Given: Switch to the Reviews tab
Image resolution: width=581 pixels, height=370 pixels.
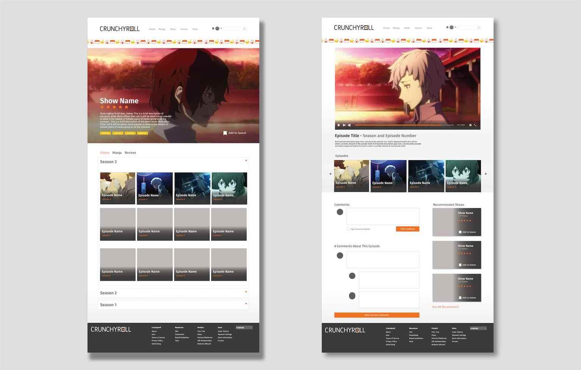Looking at the screenshot, I should (x=130, y=153).
